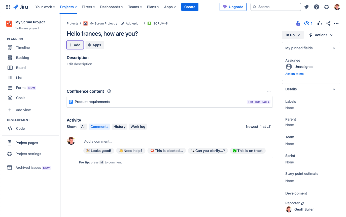Click the issue lock restriction icon
The image size is (346, 217).
(298, 23)
